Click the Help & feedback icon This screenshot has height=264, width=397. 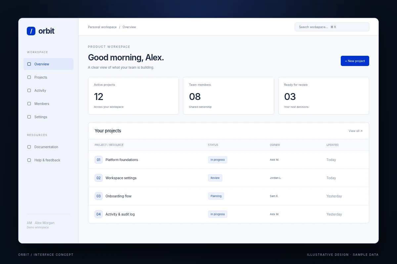29,160
